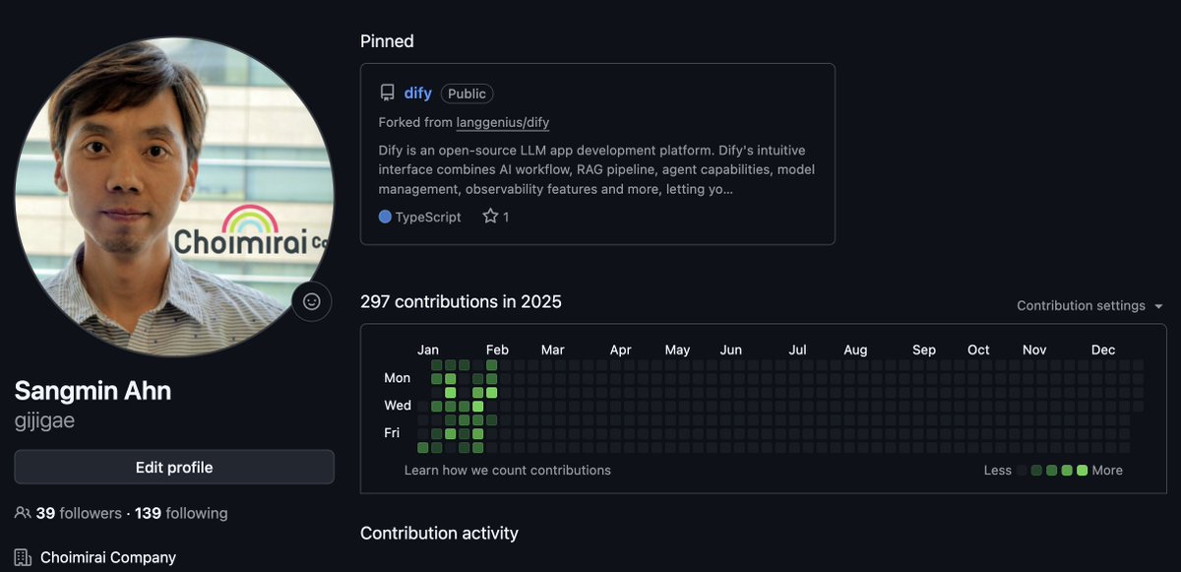
Task: Click the Jan month label in graph
Action: [x=428, y=350]
